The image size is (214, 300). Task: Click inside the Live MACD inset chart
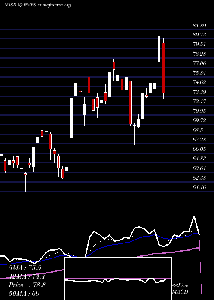click(x=118, y=279)
